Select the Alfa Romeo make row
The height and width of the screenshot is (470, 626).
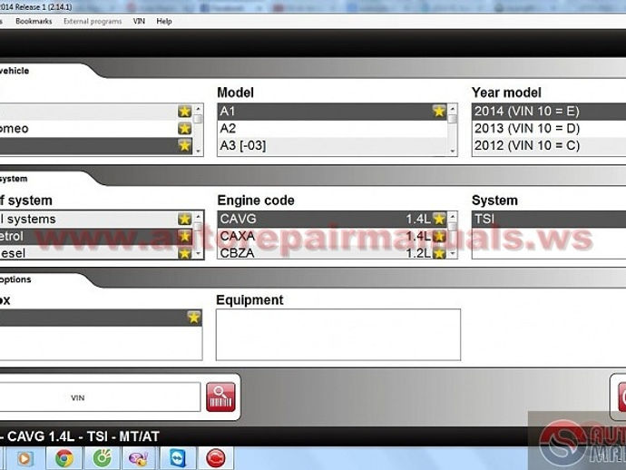coord(96,129)
